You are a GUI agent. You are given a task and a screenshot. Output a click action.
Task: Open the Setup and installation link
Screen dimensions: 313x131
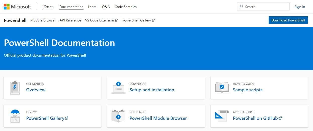click(152, 90)
